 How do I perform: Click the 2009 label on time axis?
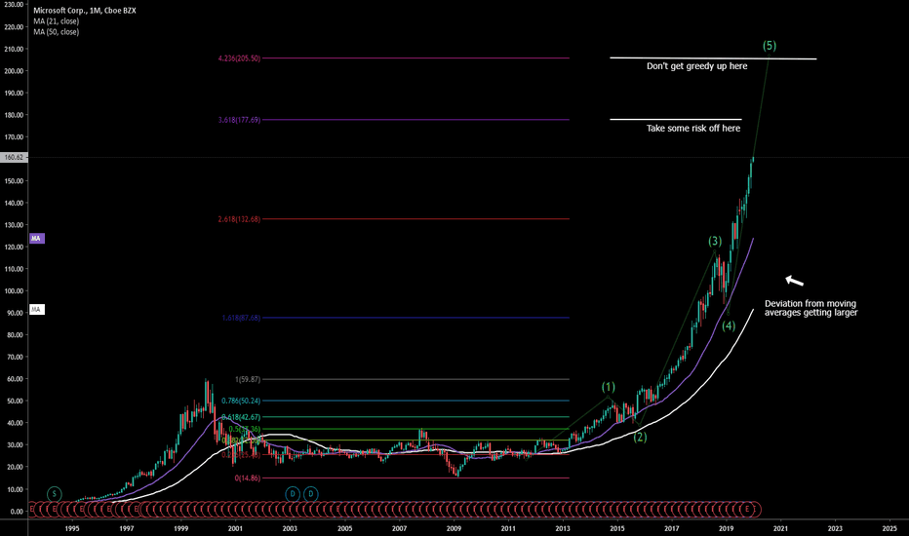(454, 528)
